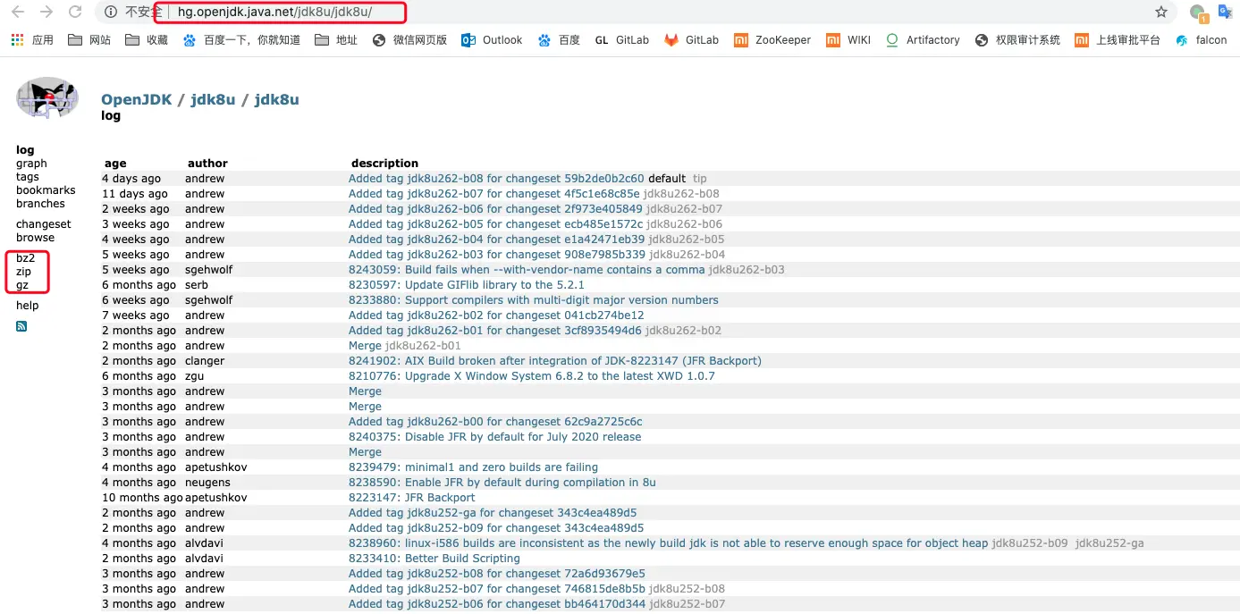Open the GitLab bookmark with orange fox icon
The height and width of the screenshot is (614, 1240).
(691, 39)
